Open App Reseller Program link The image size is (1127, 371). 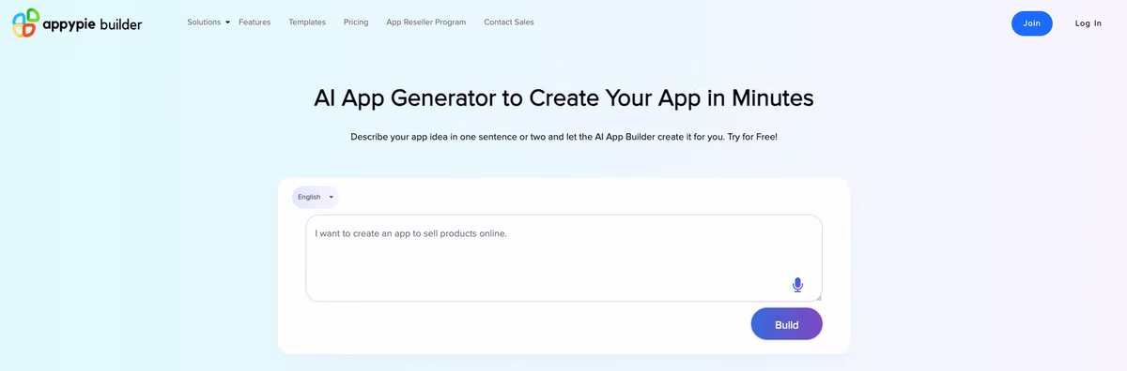coord(426,22)
